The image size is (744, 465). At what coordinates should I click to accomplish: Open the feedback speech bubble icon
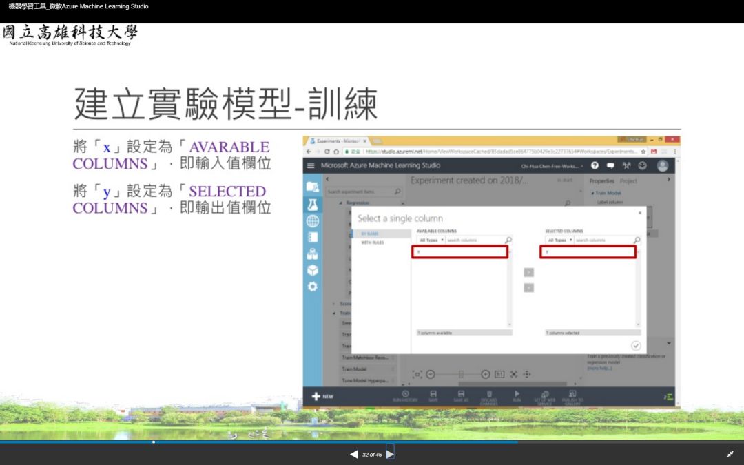tap(610, 165)
